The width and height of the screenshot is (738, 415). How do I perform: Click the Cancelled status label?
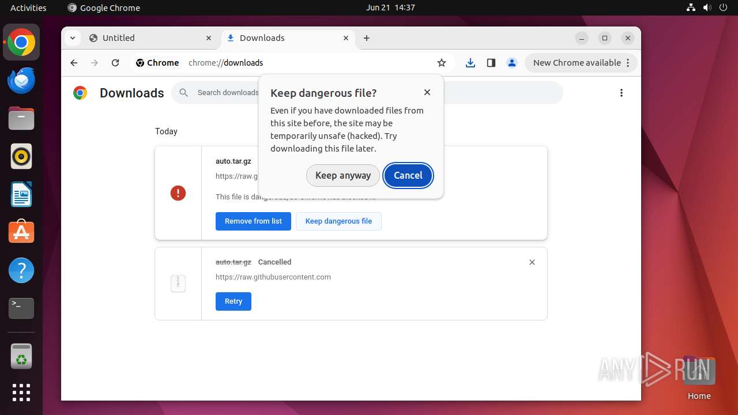pyautogui.click(x=274, y=262)
